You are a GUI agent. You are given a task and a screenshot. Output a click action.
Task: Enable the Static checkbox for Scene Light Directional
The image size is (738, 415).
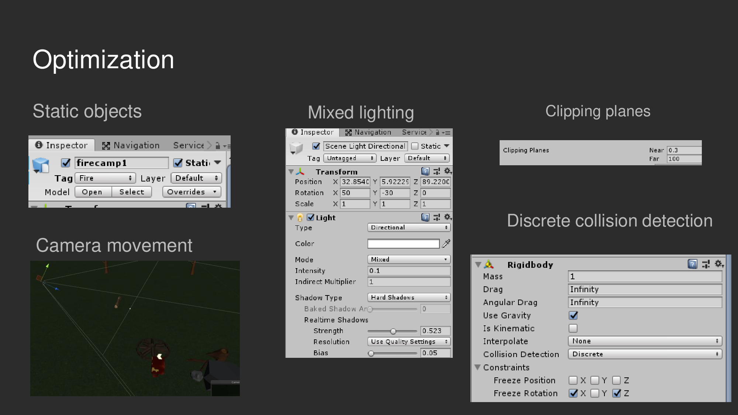(x=415, y=146)
